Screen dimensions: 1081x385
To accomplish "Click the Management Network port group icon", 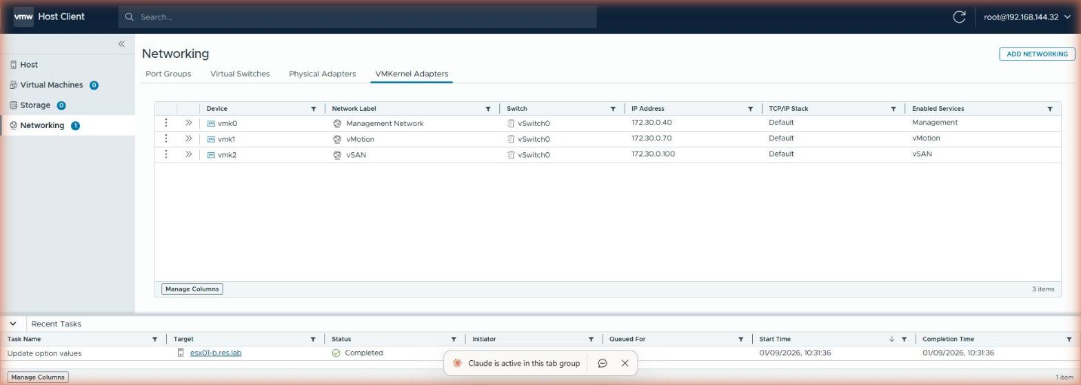I will pos(337,124).
